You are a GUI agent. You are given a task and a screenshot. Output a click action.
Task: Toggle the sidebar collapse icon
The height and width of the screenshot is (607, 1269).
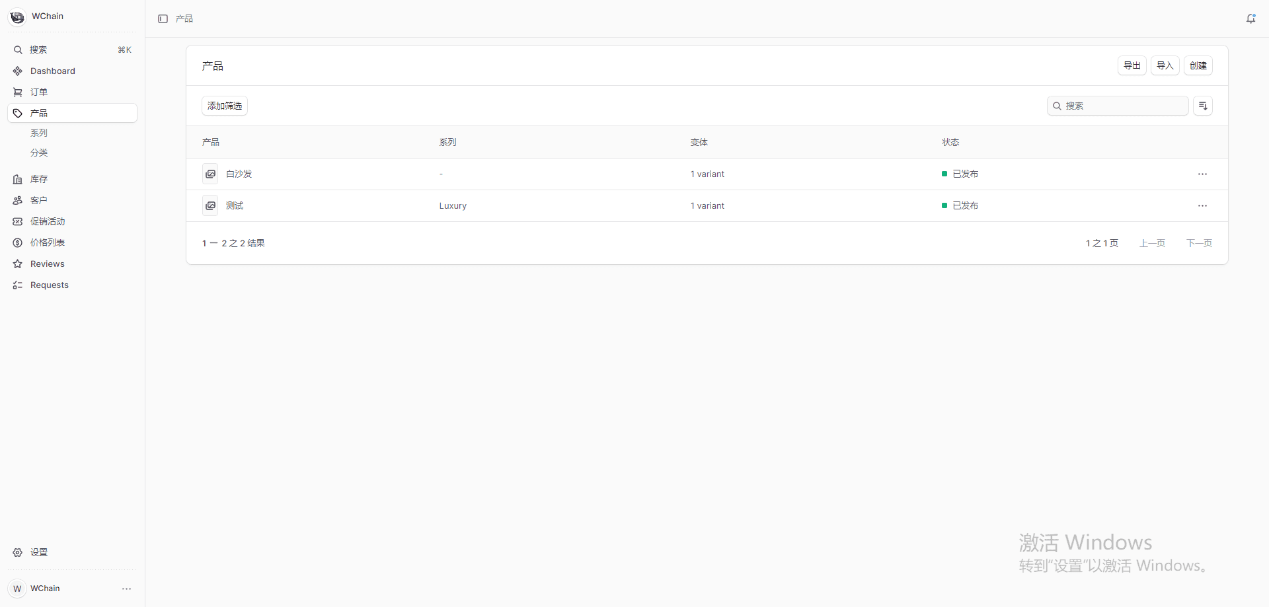pyautogui.click(x=163, y=19)
